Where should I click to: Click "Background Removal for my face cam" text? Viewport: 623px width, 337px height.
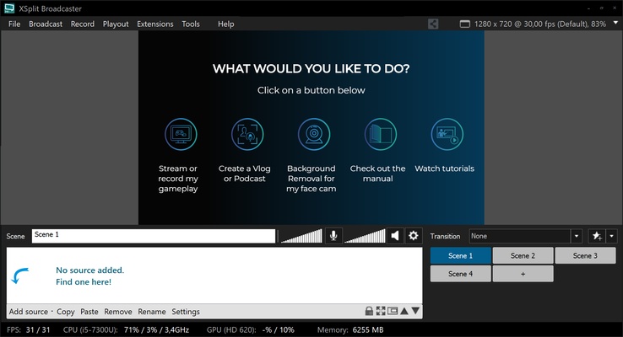coord(311,179)
